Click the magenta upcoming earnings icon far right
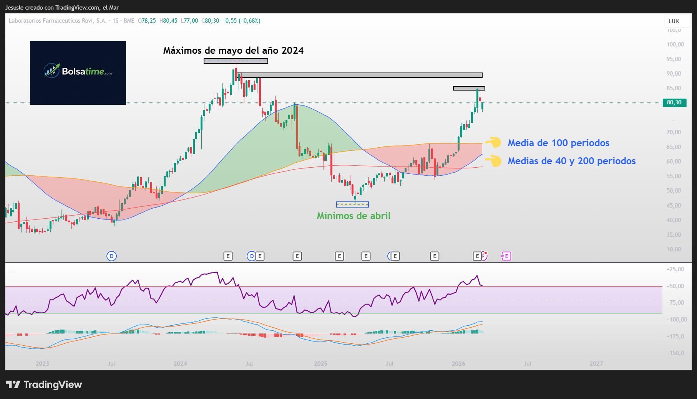The height and width of the screenshot is (399, 697). coord(506,256)
